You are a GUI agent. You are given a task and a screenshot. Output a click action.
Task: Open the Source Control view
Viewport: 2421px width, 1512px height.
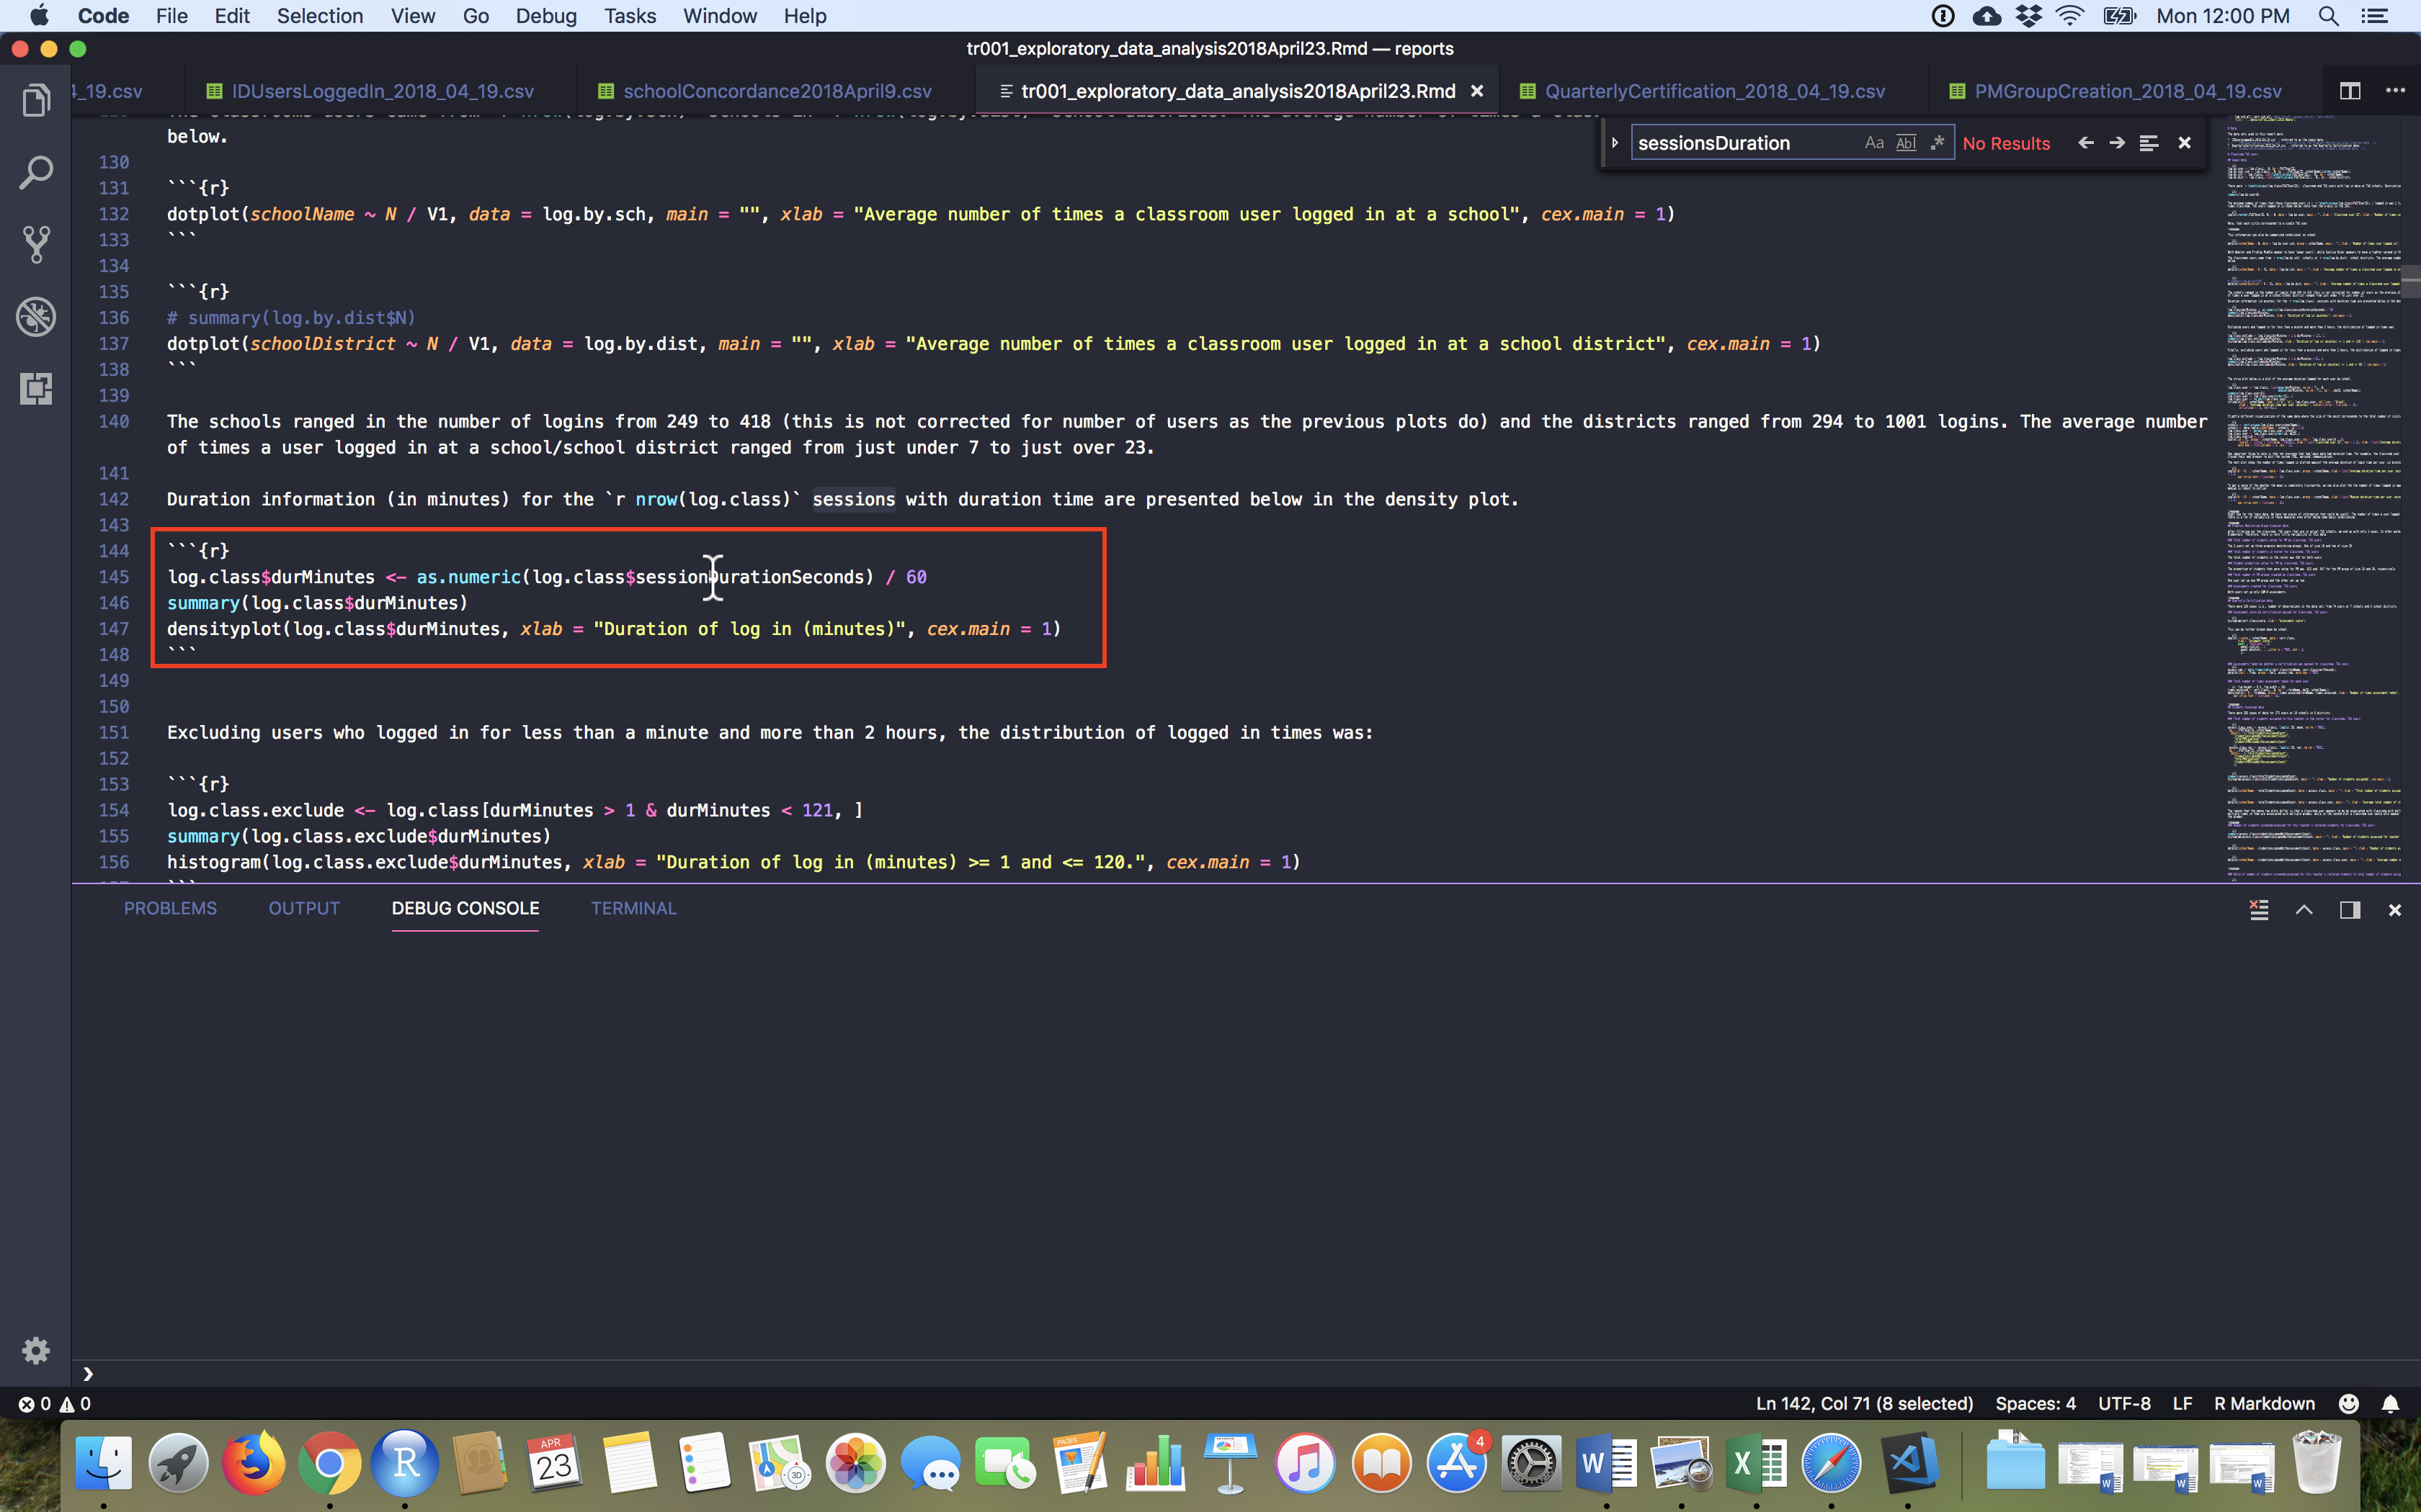pyautogui.click(x=36, y=244)
